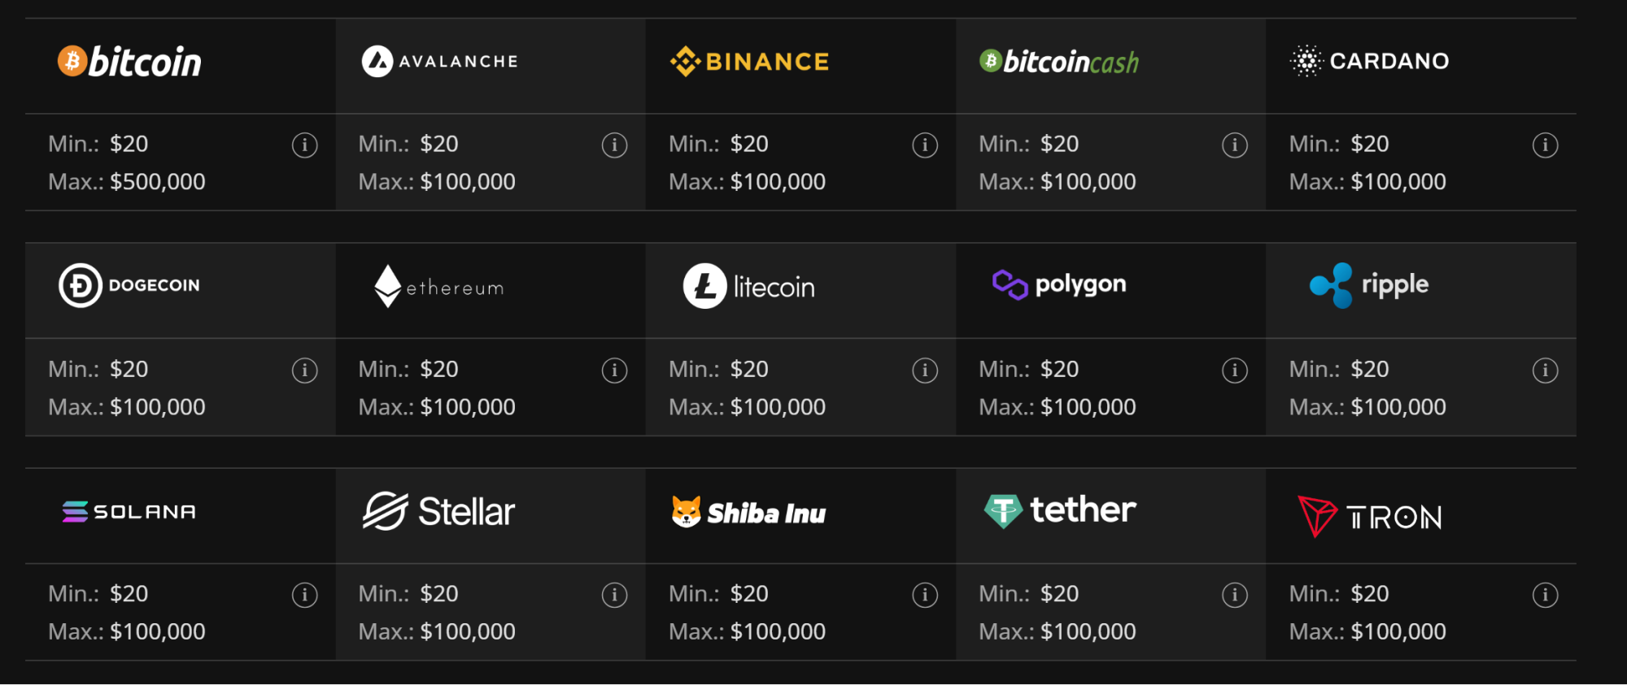Choose the Cardano logo
The image size is (1627, 685).
tap(1370, 61)
